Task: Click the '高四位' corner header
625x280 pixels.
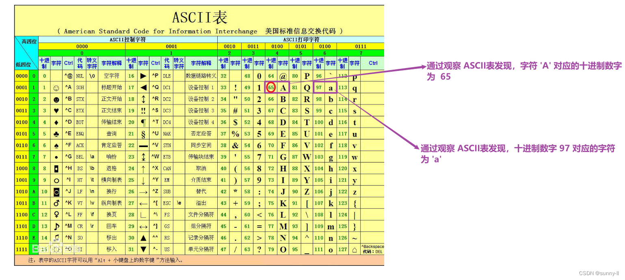Action: pos(29,41)
